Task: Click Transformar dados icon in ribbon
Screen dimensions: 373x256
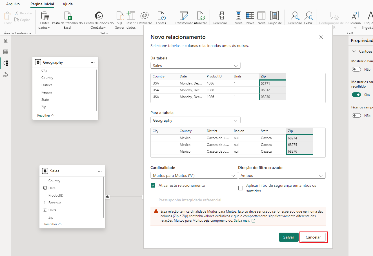Action: pos(184,16)
